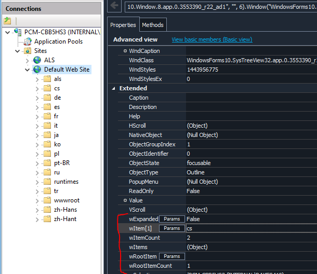317x274 pixels.
Task: Expand the ALS site tree node
Action: pyautogui.click(x=28, y=60)
